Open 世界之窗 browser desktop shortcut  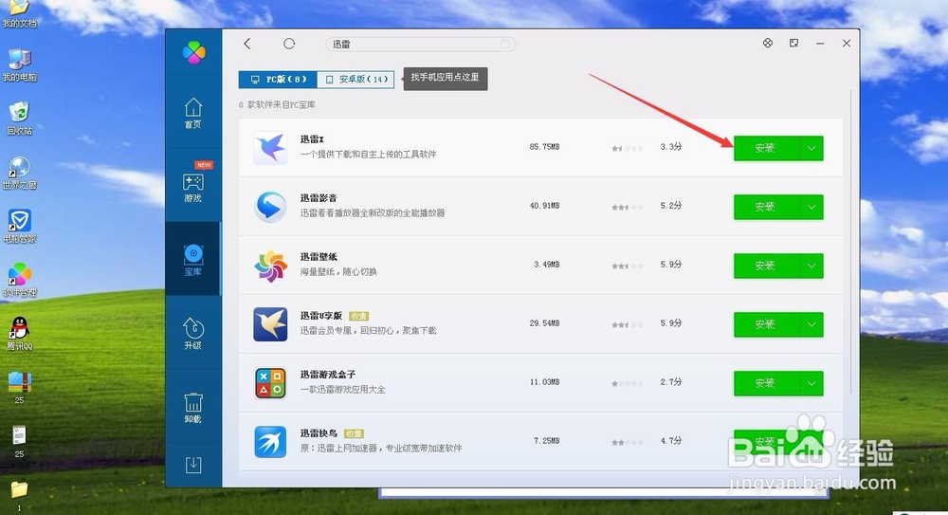click(19, 173)
